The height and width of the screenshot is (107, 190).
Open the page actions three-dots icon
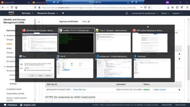pos(141,7)
